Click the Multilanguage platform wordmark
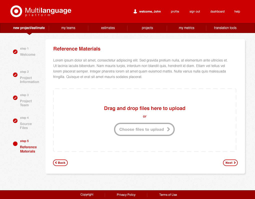Screen dimensions: 255x199 (x=48, y=12)
